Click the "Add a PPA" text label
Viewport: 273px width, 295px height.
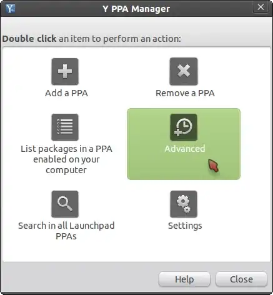coord(66,93)
